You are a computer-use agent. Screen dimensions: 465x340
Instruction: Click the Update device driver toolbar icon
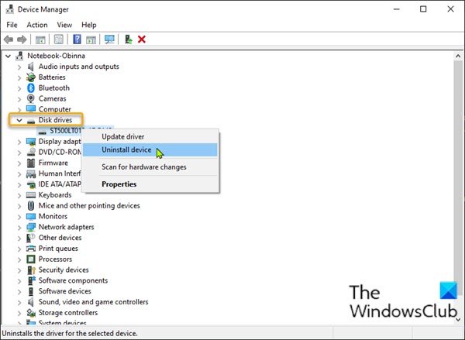pos(129,39)
